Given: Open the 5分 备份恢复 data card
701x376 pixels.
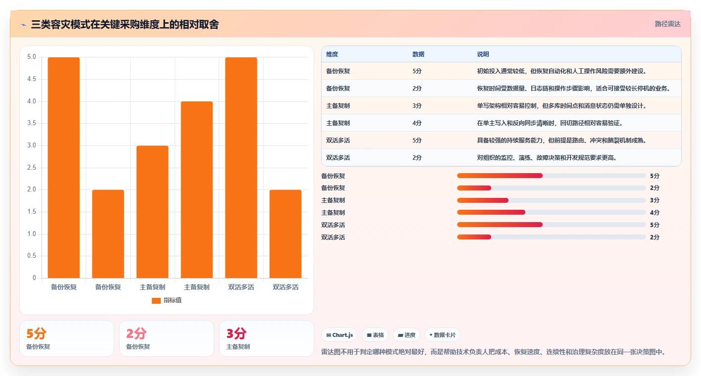Looking at the screenshot, I should point(67,338).
